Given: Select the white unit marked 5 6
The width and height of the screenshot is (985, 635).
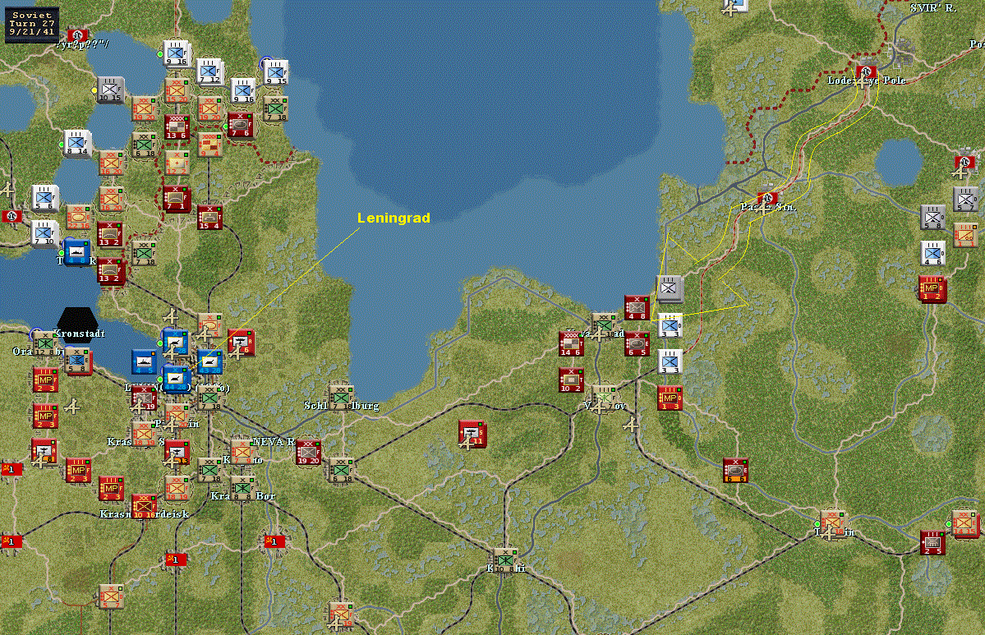Looking at the screenshot, I should (x=46, y=198).
